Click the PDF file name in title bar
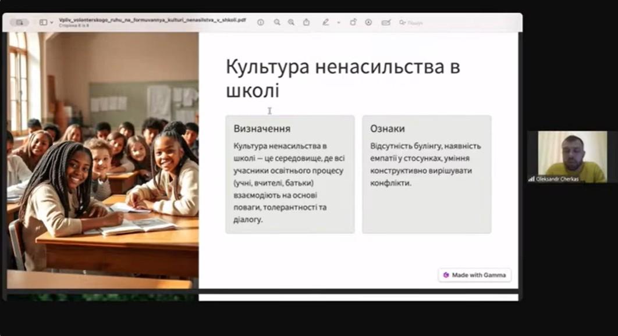618x336 pixels. [x=152, y=19]
